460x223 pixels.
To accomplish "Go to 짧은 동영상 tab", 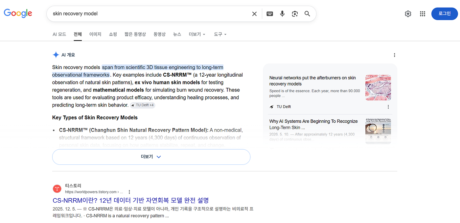I will tap(135, 34).
